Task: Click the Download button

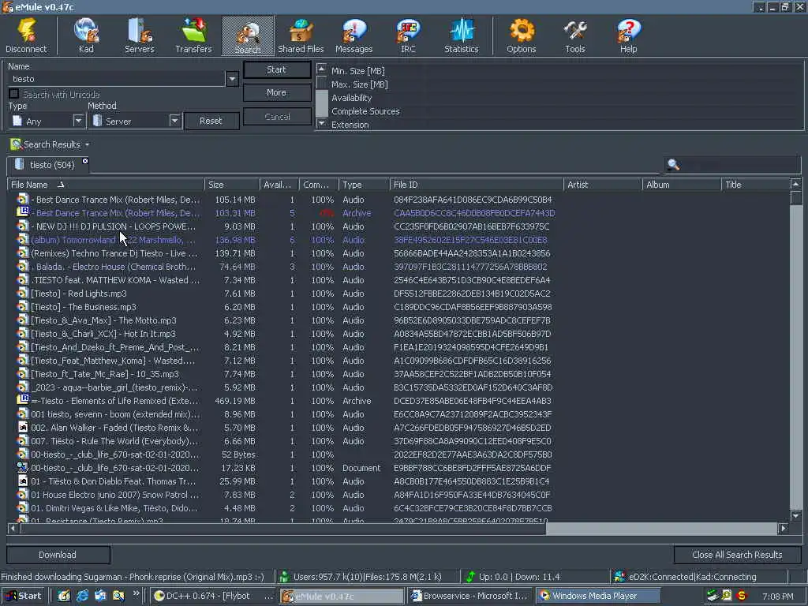Action: point(58,555)
